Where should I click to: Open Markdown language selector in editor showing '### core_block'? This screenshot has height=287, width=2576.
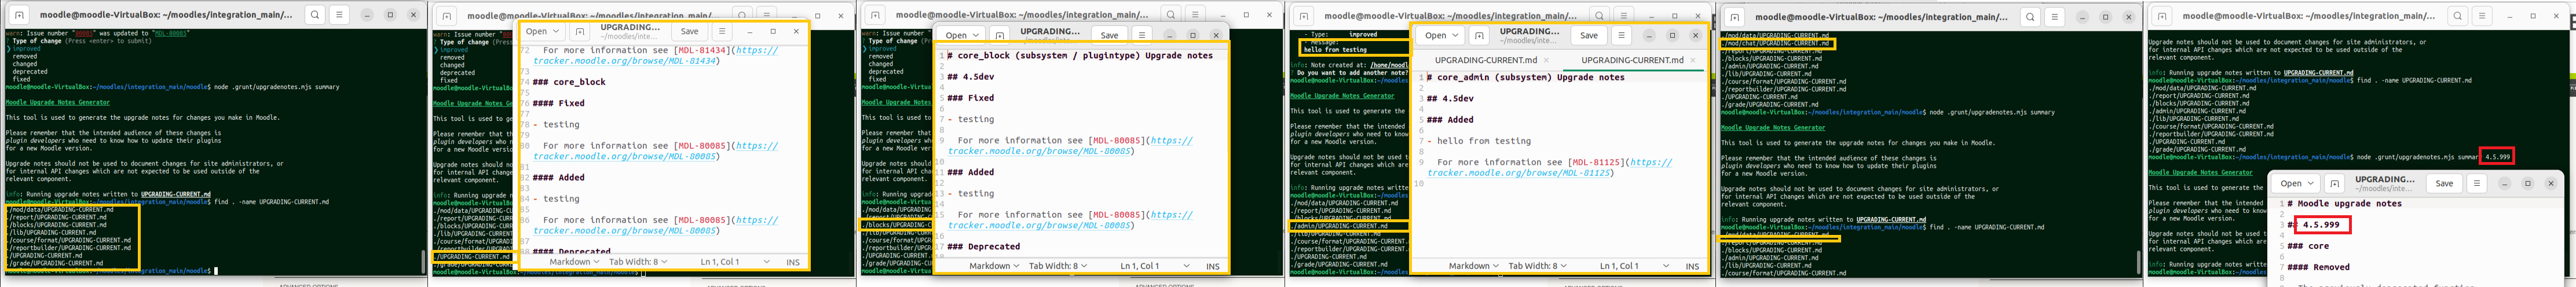[574, 262]
